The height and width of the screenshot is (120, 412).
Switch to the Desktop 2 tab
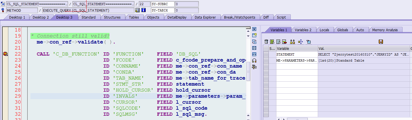41,17
